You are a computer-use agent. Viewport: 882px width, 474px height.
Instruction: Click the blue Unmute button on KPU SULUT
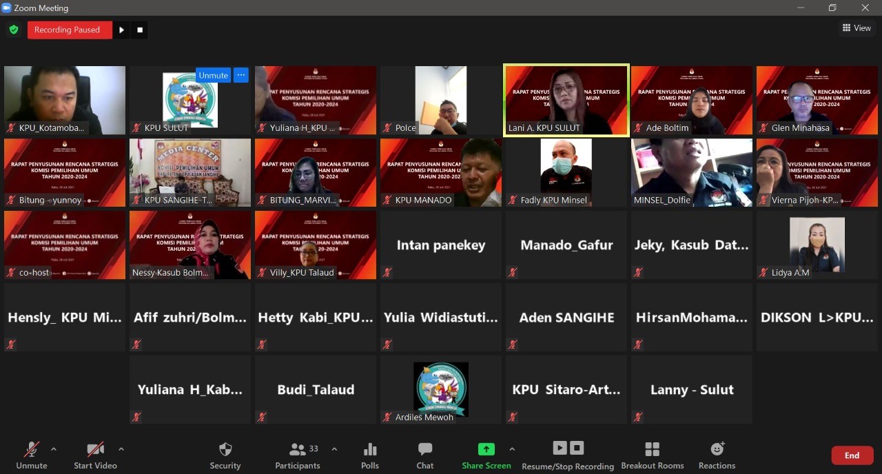pos(213,75)
